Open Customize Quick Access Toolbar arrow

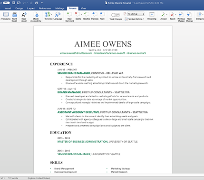pyautogui.click(x=42, y=3)
